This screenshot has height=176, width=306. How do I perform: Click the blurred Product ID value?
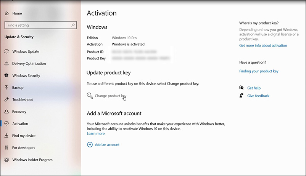(134, 52)
